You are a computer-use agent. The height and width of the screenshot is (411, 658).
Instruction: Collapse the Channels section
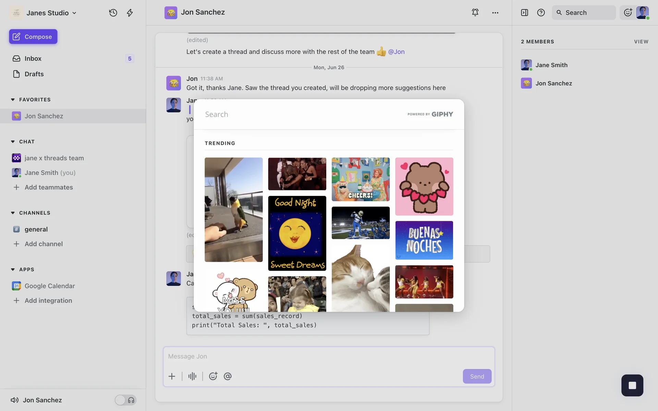(13, 213)
